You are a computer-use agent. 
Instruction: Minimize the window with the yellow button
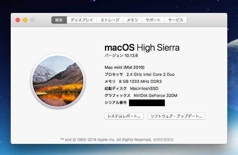[25, 20]
